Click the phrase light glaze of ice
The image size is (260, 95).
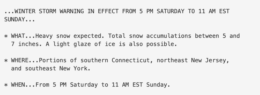click(x=84, y=44)
